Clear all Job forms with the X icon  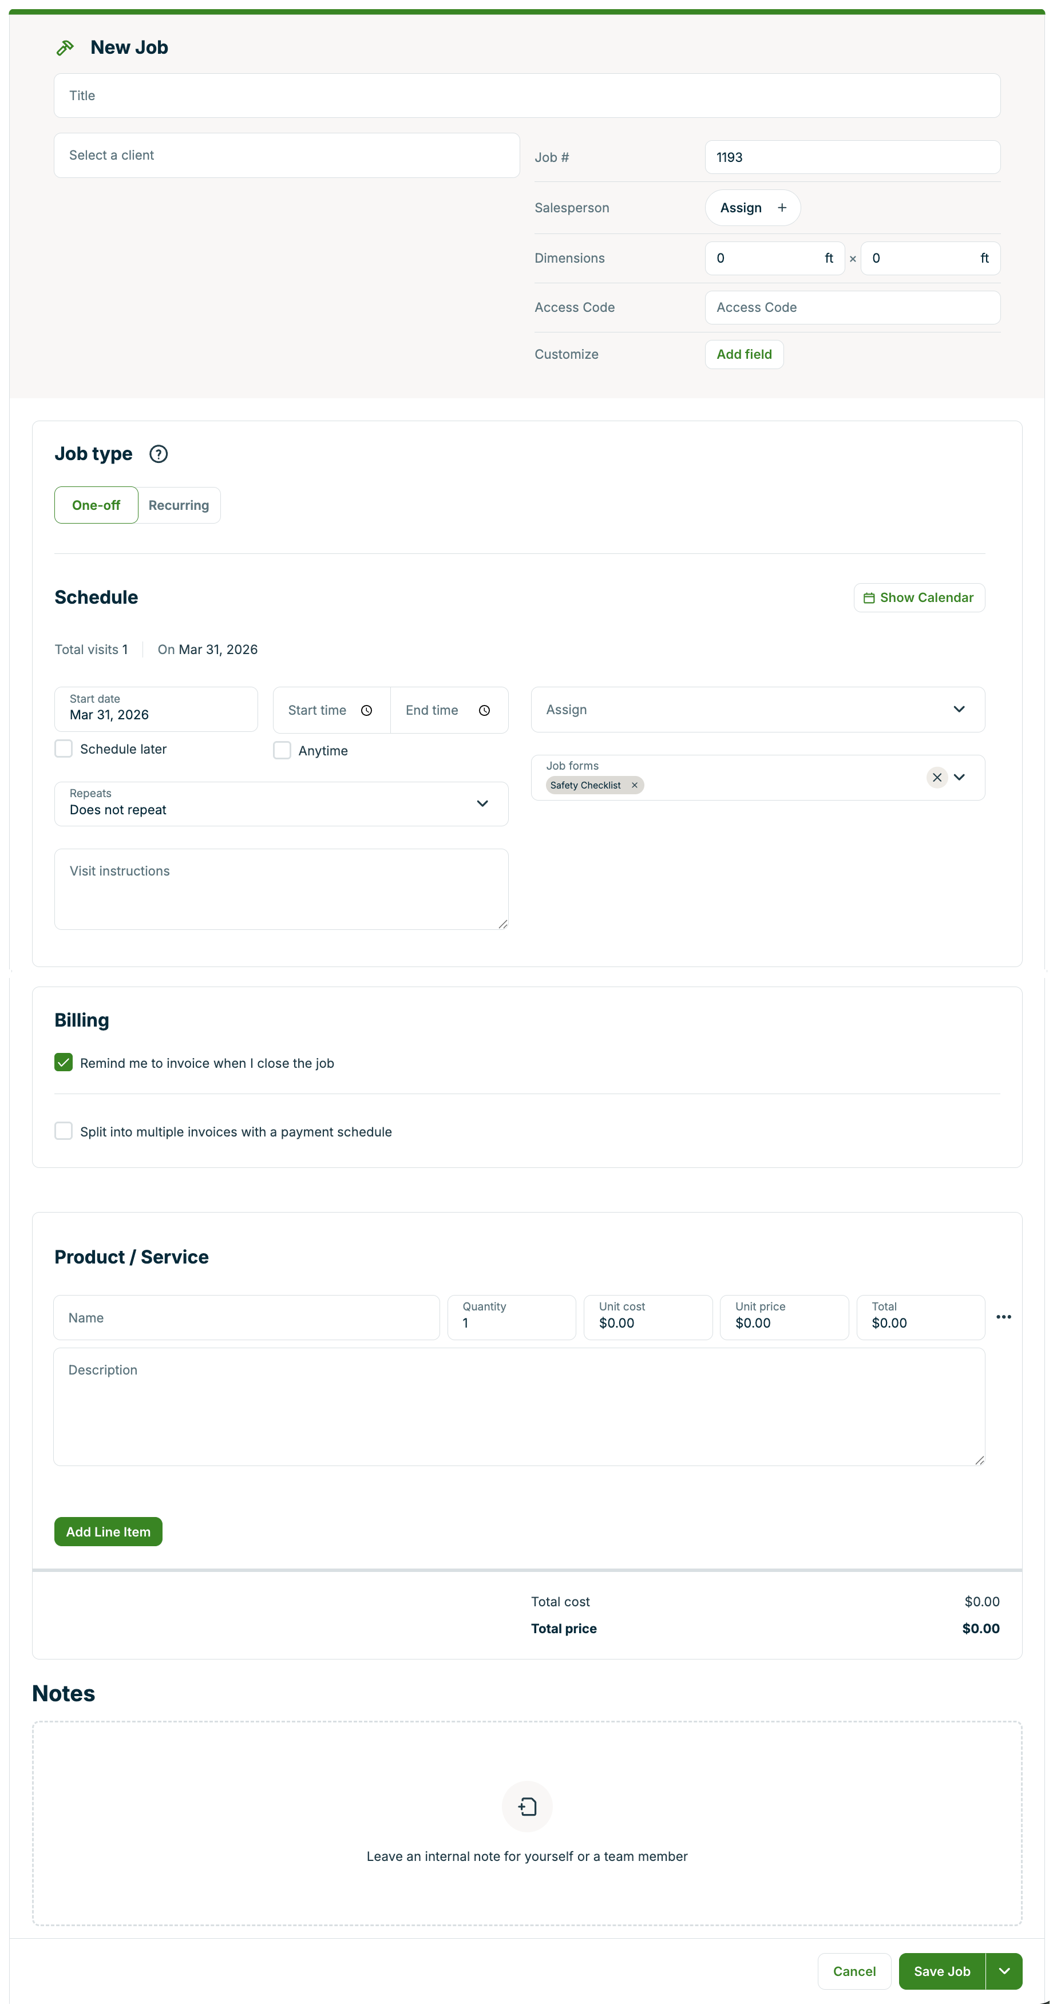point(936,777)
